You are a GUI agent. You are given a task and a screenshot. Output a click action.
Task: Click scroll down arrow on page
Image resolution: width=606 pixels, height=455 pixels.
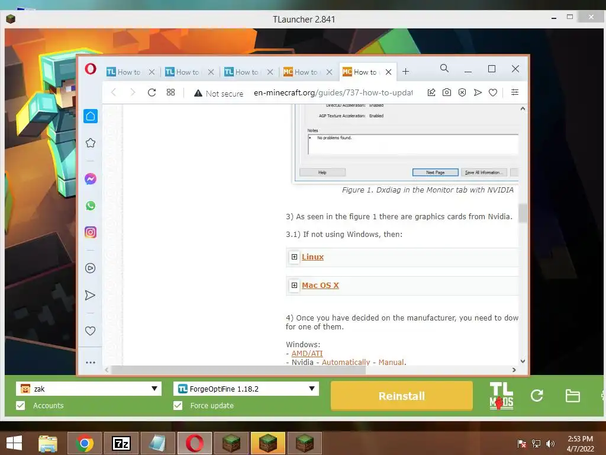(x=523, y=361)
